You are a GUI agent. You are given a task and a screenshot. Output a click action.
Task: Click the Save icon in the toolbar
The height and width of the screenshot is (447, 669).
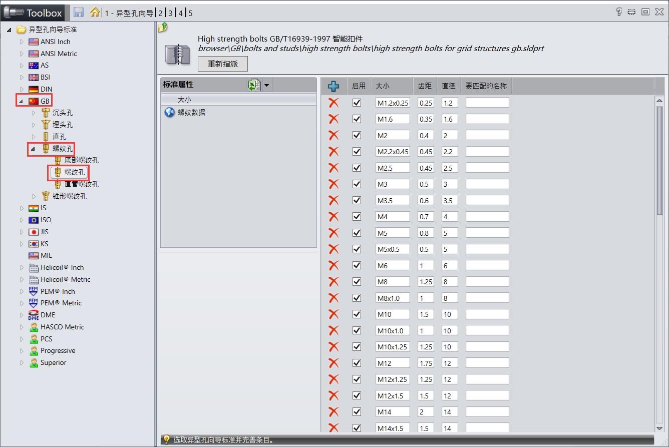coord(78,13)
